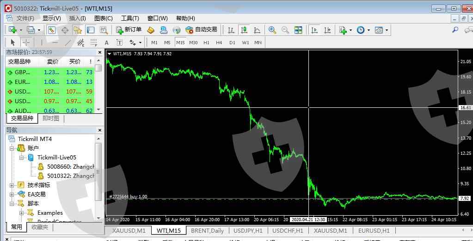This screenshot has height=241, width=473.
Task: Click the Periods clock icon
Action: click(x=361, y=30)
